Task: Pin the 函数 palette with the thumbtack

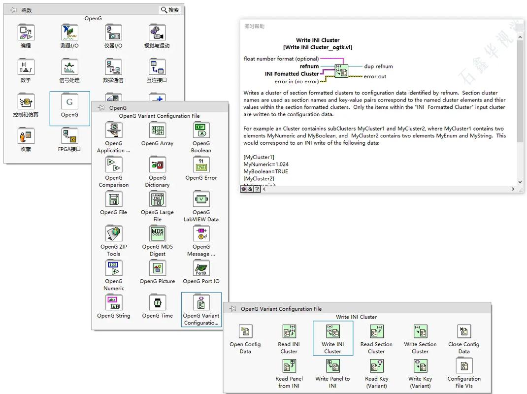Action: (x=13, y=10)
